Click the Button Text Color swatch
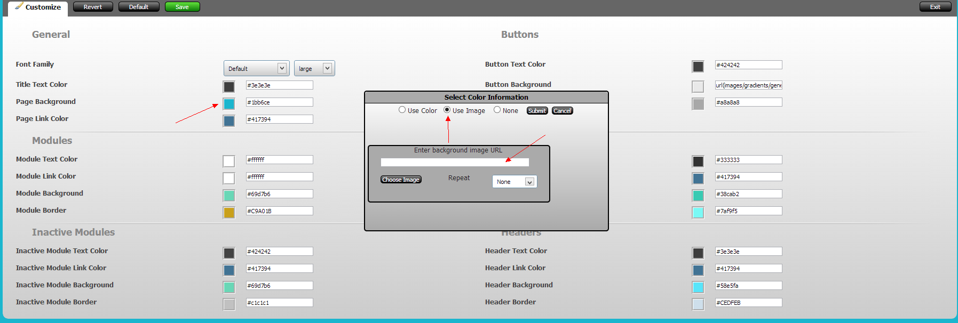Image resolution: width=958 pixels, height=323 pixels. point(698,67)
